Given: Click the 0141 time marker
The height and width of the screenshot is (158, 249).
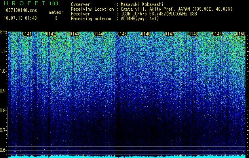Looking at the screenshot, I should click(x=27, y=34).
